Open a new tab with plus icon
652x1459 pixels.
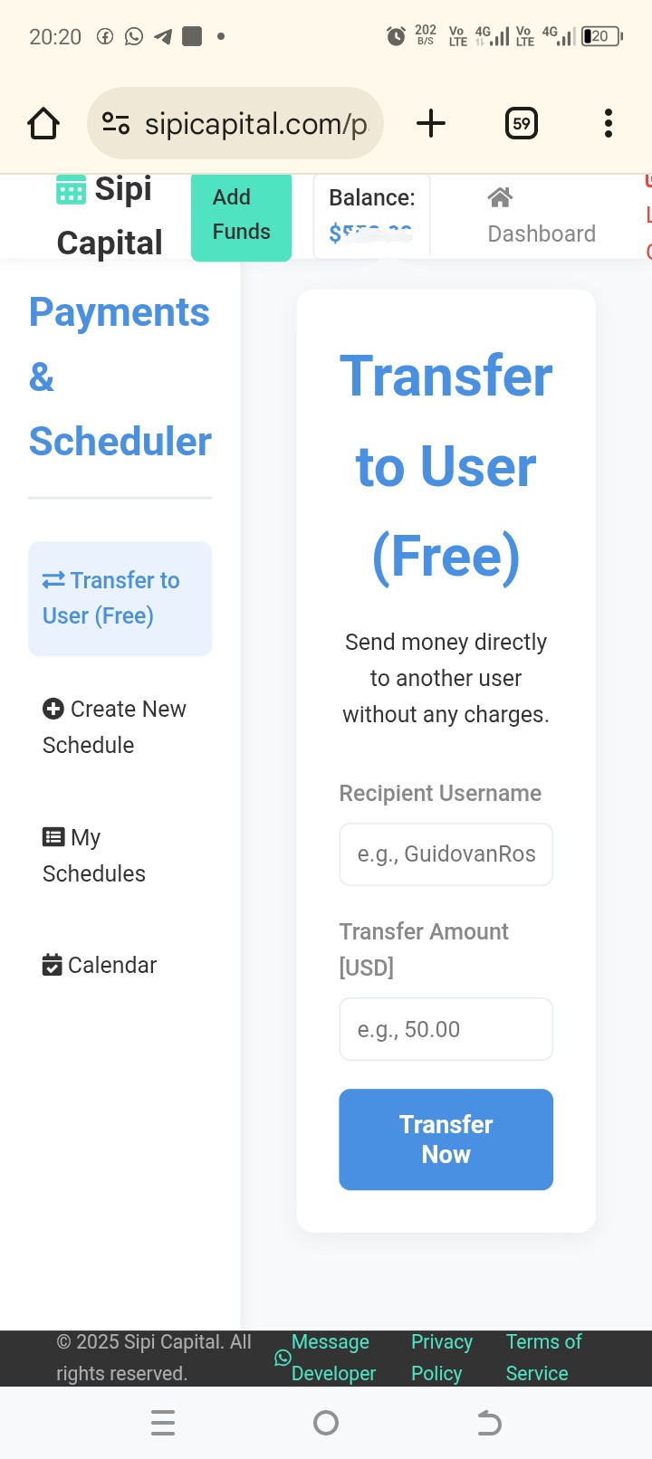431,123
